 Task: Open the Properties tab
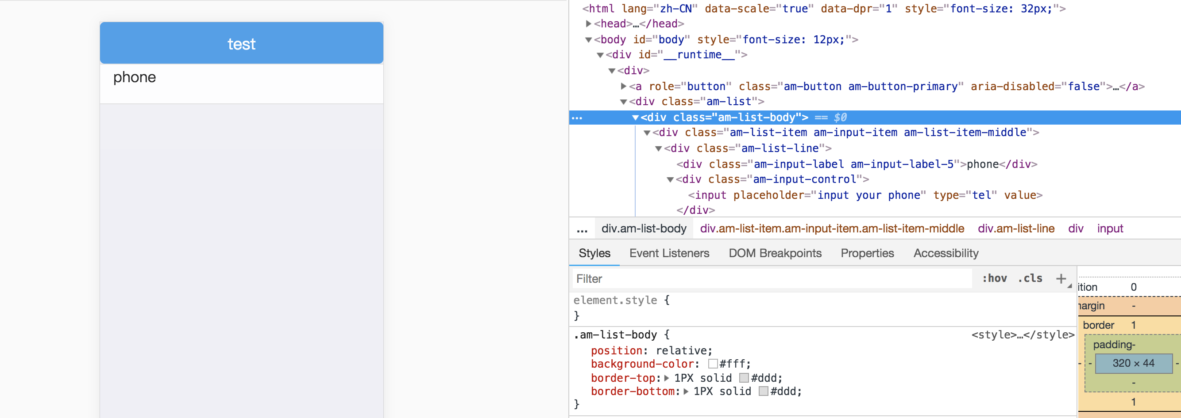coord(867,253)
